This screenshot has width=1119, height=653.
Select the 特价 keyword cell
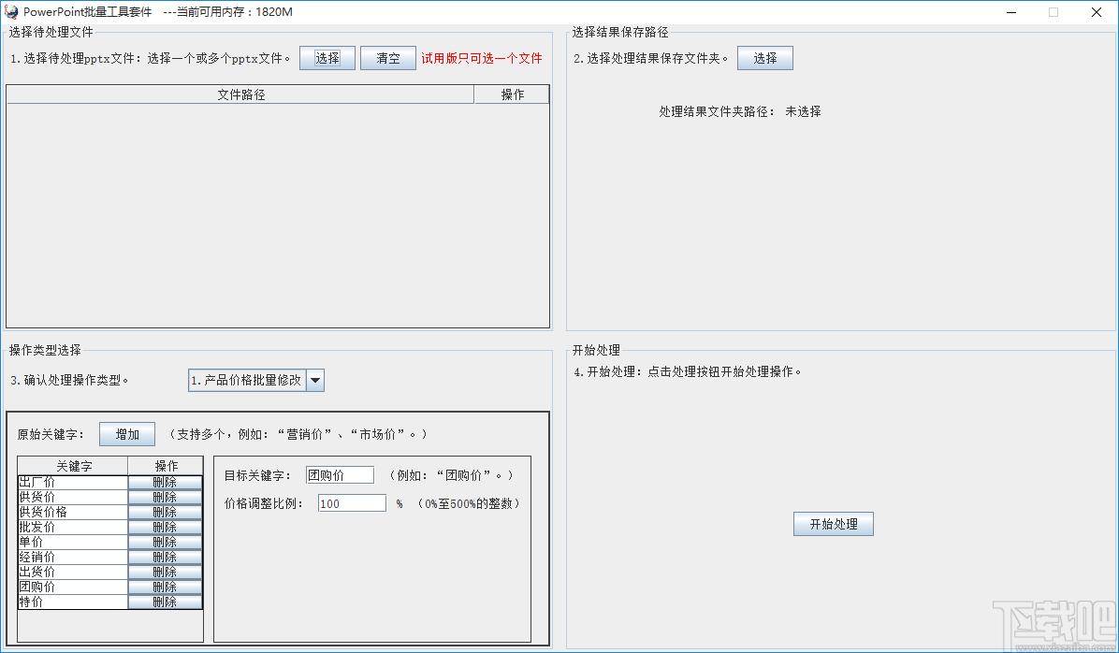pos(73,602)
